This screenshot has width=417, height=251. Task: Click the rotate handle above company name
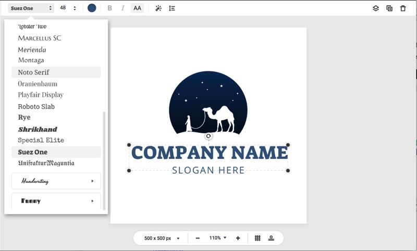208,136
